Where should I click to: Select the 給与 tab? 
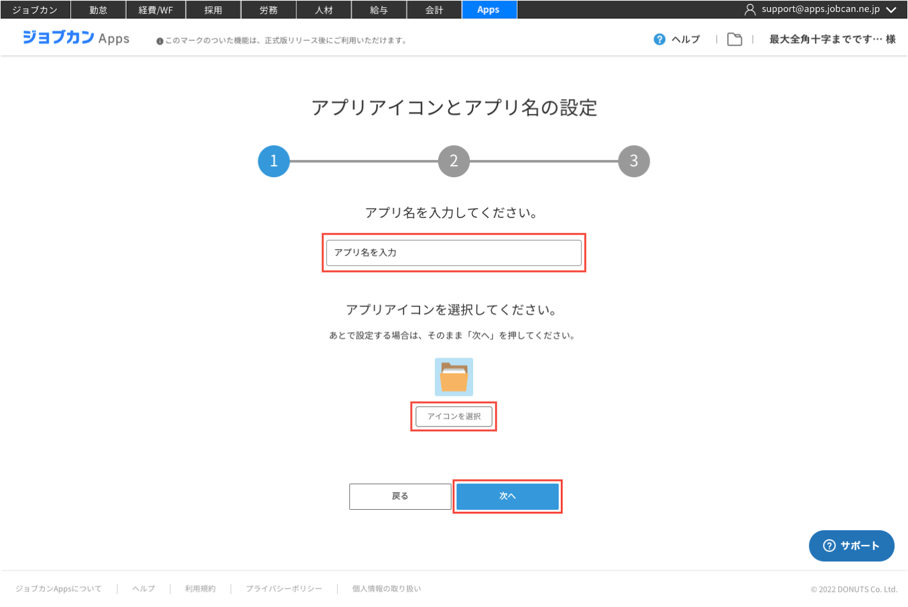point(379,10)
